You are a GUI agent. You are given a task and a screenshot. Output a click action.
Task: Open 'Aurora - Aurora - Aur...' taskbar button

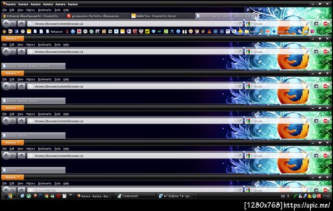coord(94,196)
